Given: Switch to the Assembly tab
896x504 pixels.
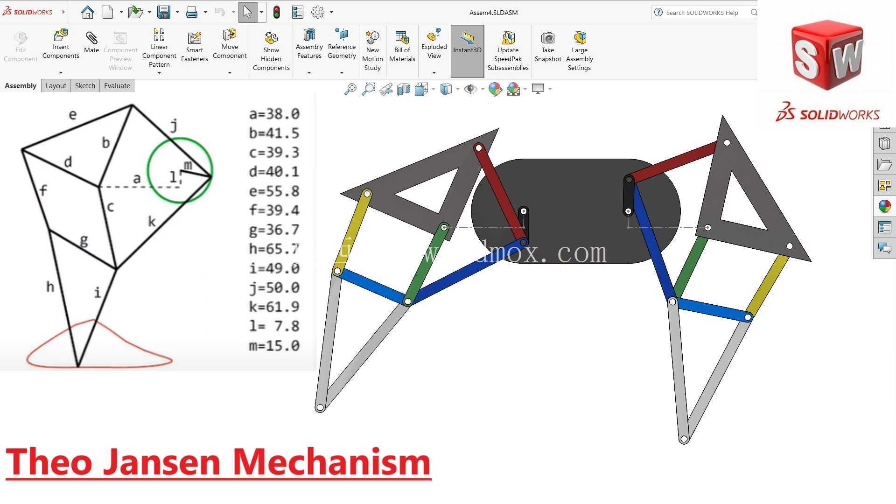Looking at the screenshot, I should pyautogui.click(x=21, y=86).
